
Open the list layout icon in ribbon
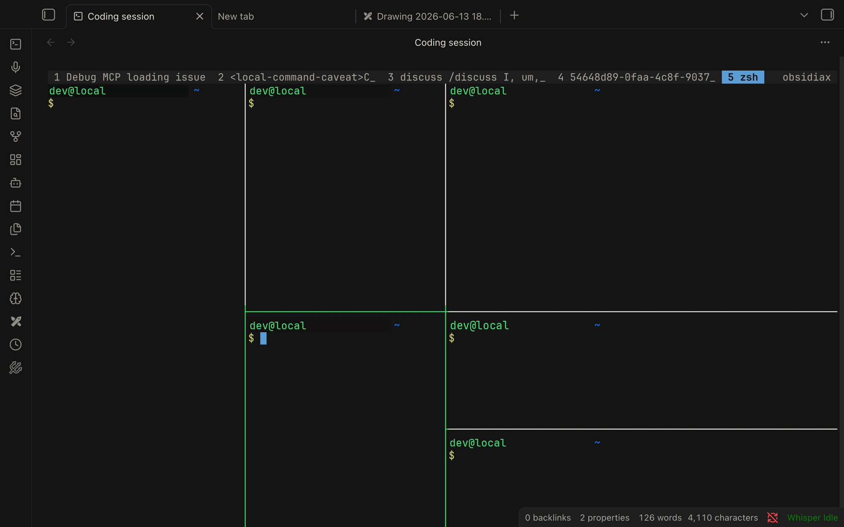(x=16, y=275)
